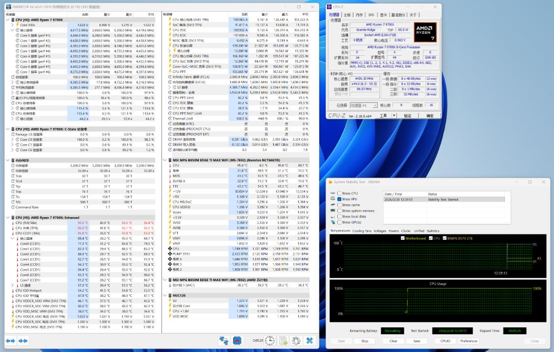Image resolution: width=554 pixels, height=352 pixels.
Task: Click the Stress GPU(s) icon in AIDA64
Action: point(333,222)
